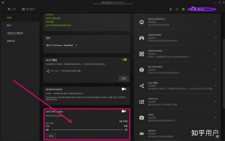Expand the FREESTYLE row chevron
Screen dimensions: 225x141
click(x=216, y=102)
